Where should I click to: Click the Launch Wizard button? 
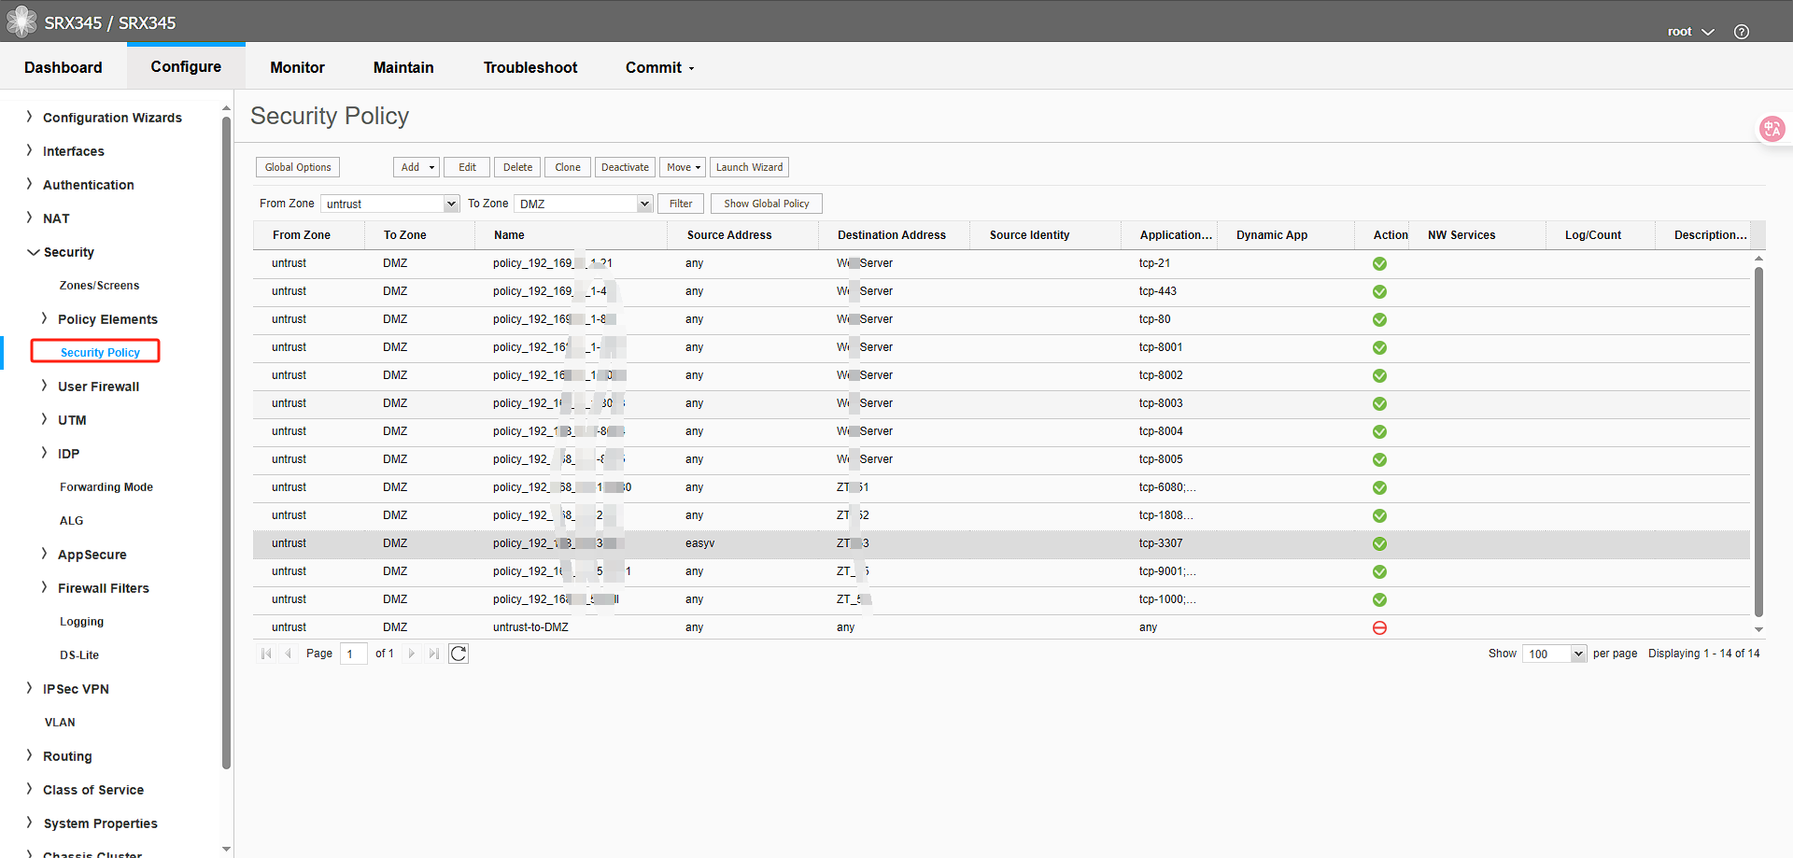pyautogui.click(x=748, y=167)
